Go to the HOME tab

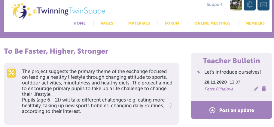(80, 23)
